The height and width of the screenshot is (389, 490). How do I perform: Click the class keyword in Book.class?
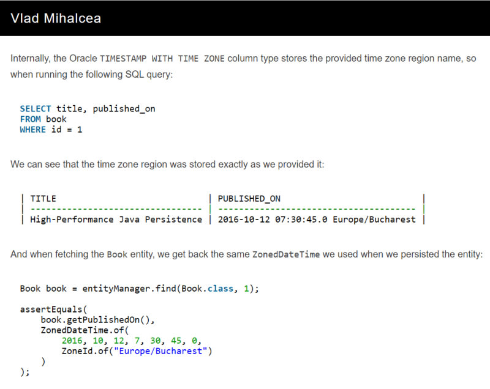click(x=220, y=289)
